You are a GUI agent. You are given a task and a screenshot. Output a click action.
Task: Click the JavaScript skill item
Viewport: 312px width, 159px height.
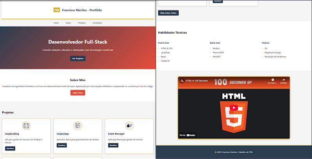click(165, 53)
